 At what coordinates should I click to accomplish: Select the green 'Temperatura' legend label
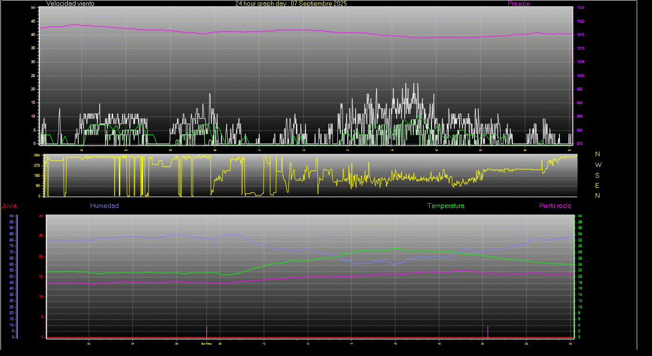pos(445,206)
